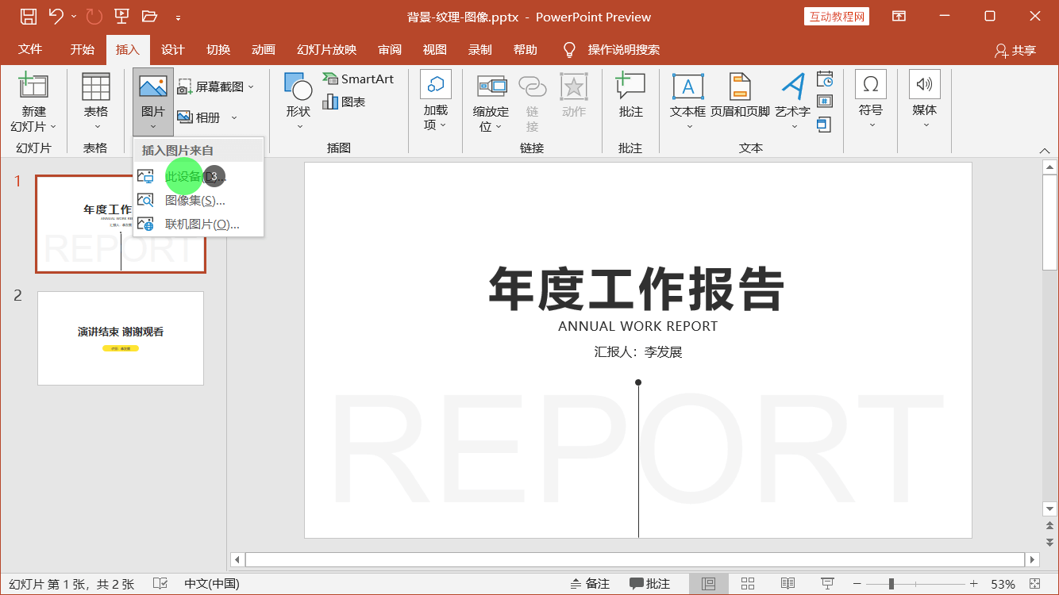The image size is (1059, 595).
Task: Switch to the 设计 tab
Action: click(172, 49)
